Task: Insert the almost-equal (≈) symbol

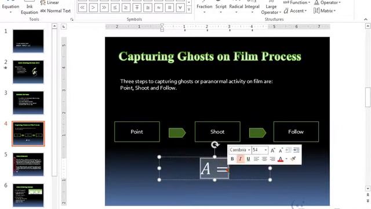Action: (158, 8)
